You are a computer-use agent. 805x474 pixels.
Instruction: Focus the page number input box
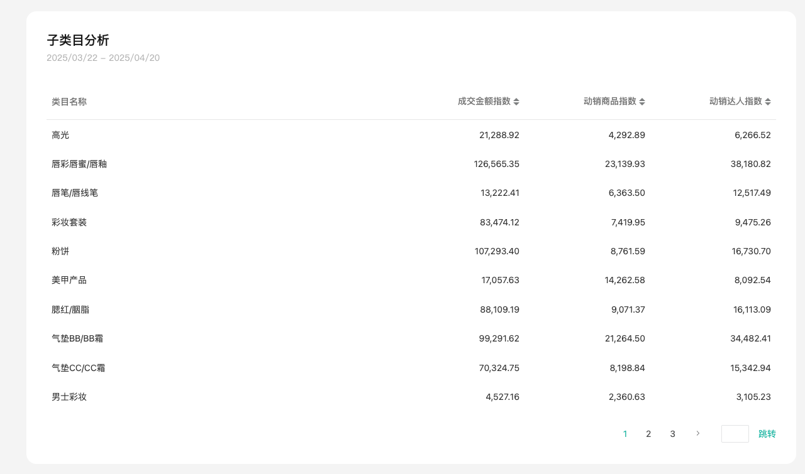[x=735, y=434]
